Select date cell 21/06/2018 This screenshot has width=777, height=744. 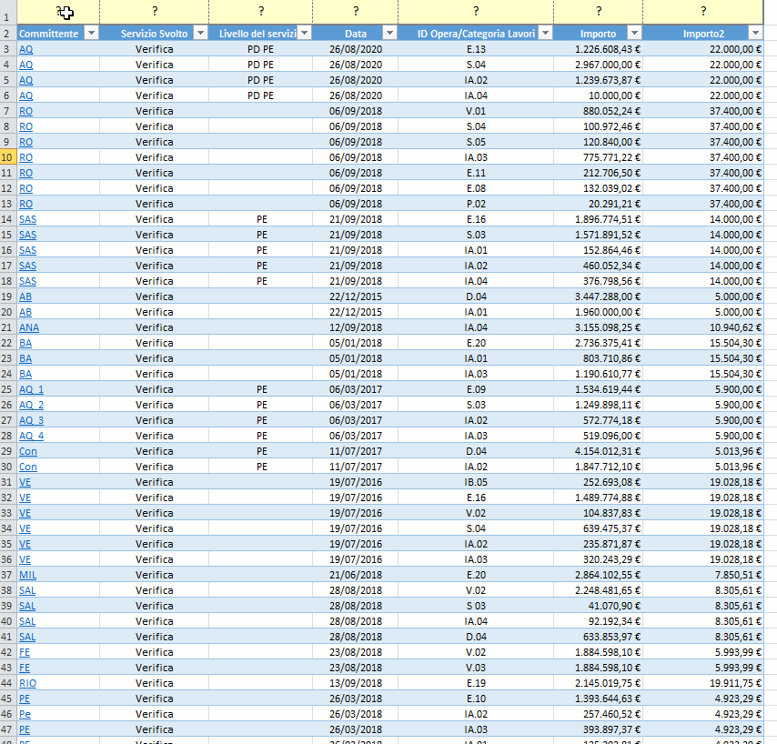[x=356, y=575]
